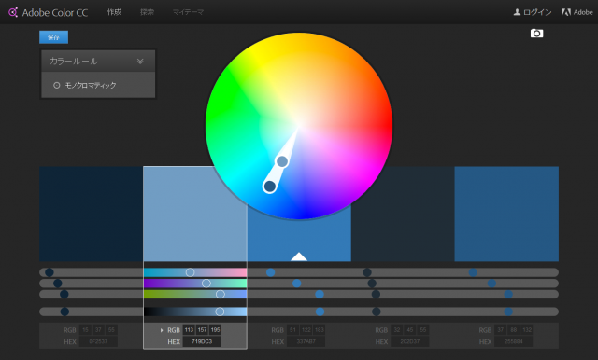Image resolution: width=598 pixels, height=360 pixels.
Task: Select the dark slate 202D37 swatch
Action: [x=403, y=214]
